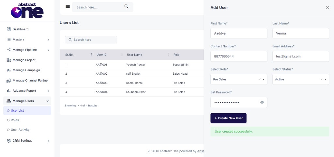
Task: Click the Manage Campaign megaphone icon
Action: (9, 70)
